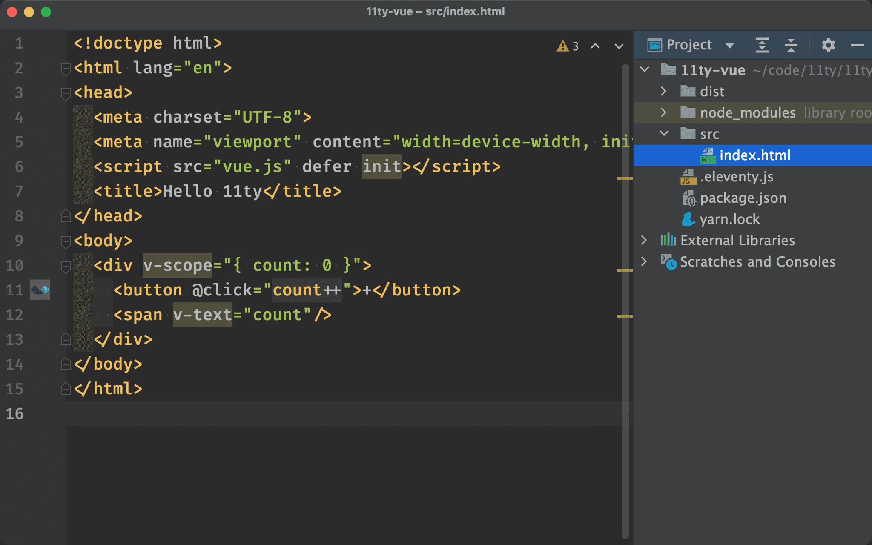Click the index.html file type icon
Screen dimensions: 872x545
(x=707, y=155)
